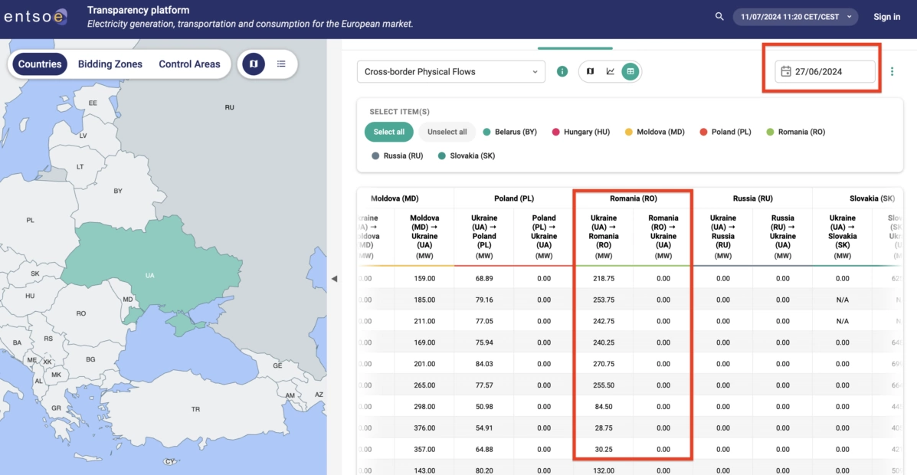Click Moldova (MD) → Ukraine (UA) column header
Screen dimensions: 917x475
424,236
